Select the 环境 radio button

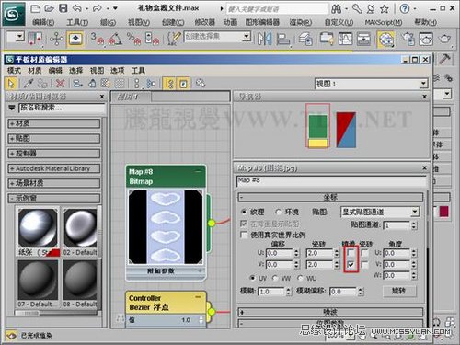click(x=278, y=212)
